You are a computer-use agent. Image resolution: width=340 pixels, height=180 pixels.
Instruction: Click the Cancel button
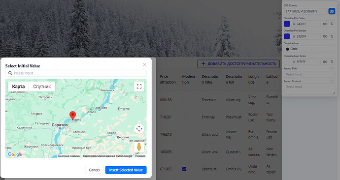(94, 170)
